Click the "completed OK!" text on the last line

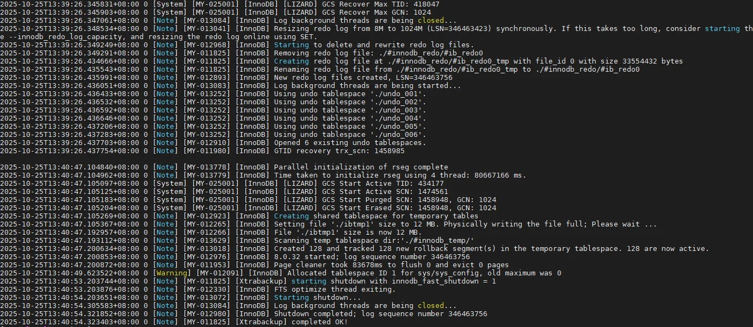[319, 322]
